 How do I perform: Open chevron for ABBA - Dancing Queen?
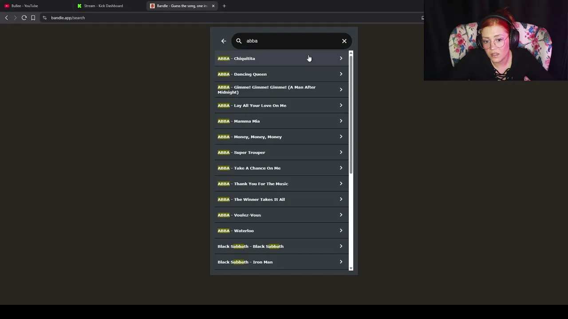click(341, 74)
